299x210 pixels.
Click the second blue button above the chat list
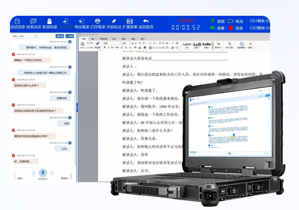pos(70,36)
